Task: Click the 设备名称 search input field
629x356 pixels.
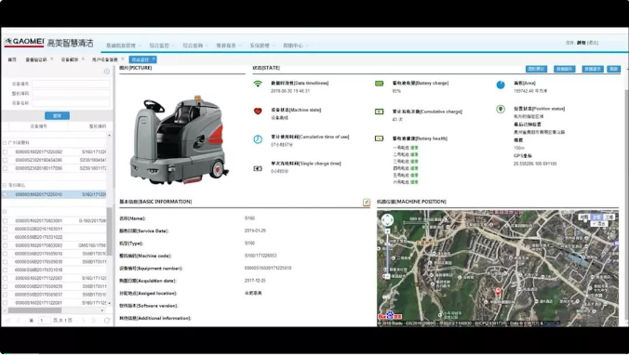Action: pos(71,103)
